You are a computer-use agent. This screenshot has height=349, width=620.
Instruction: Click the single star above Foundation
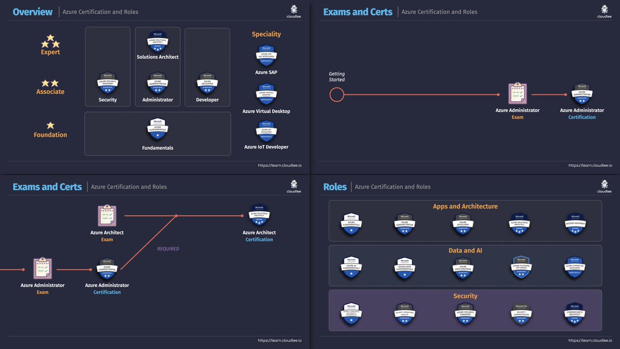(50, 126)
